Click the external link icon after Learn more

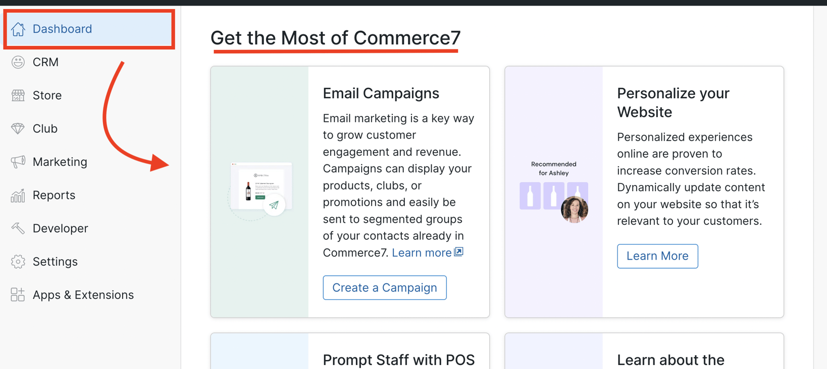point(458,252)
